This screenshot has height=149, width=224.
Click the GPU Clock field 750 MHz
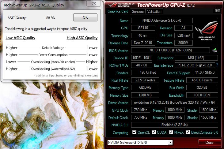click(x=141, y=110)
